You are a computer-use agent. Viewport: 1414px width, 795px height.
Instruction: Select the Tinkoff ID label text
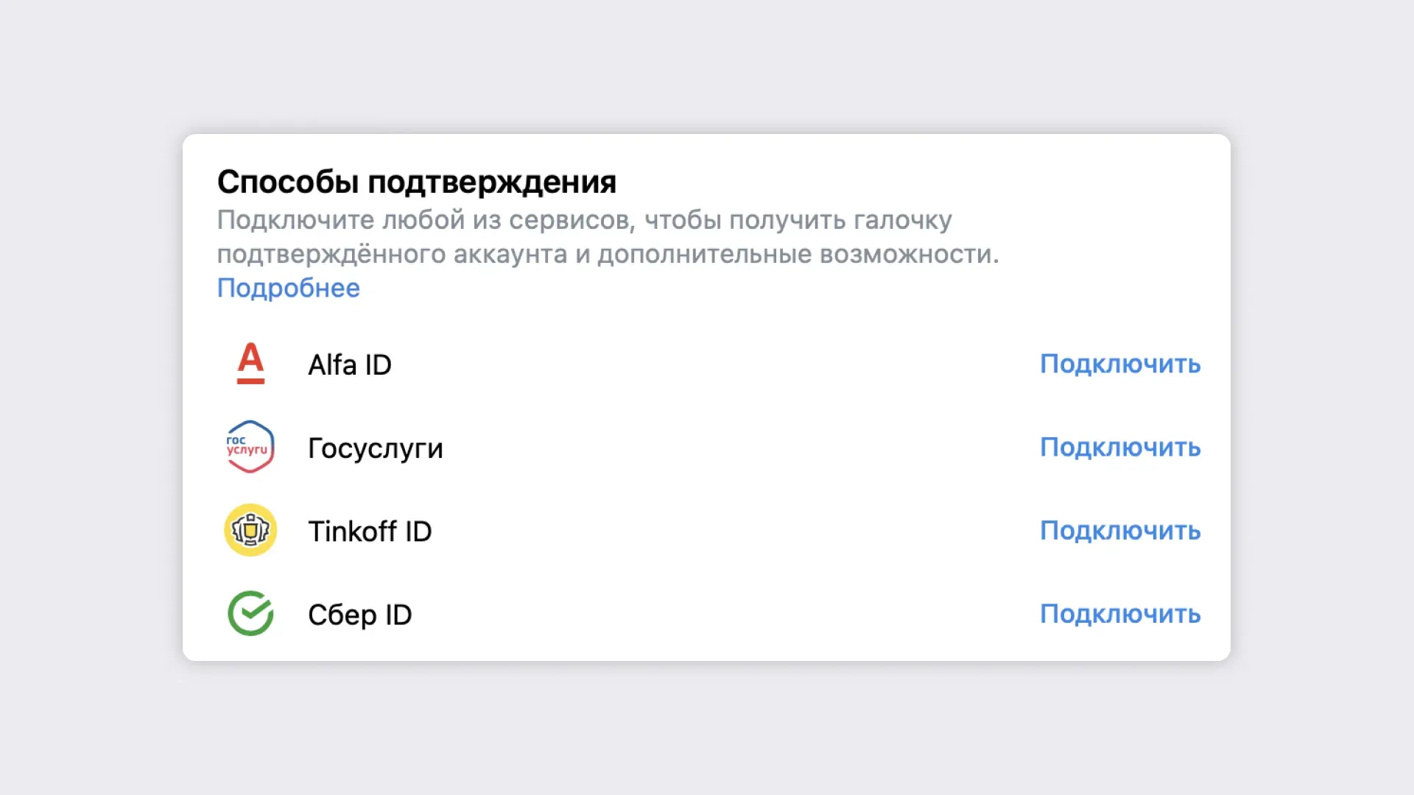coord(370,531)
